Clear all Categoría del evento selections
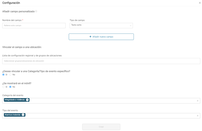 click(198, 101)
